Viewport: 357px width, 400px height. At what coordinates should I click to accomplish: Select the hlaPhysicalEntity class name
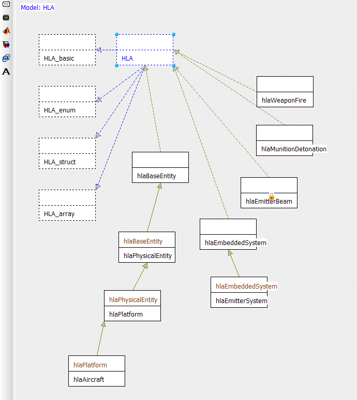[x=147, y=255]
